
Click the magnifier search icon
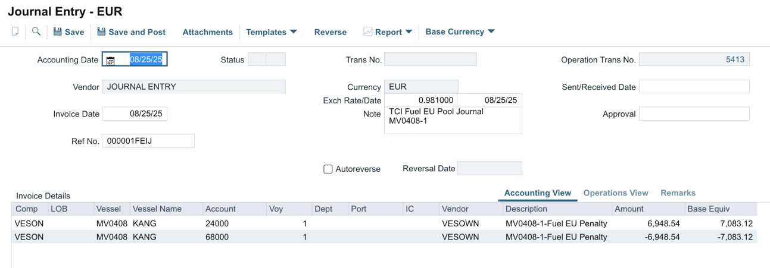[x=36, y=31]
